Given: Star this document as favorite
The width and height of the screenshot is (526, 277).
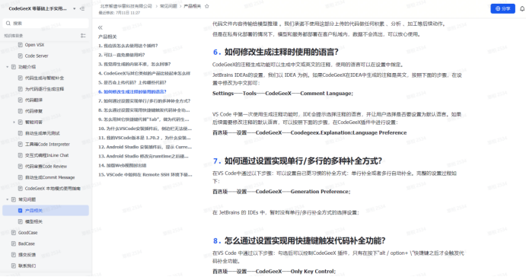Looking at the screenshot, I should point(207,6).
